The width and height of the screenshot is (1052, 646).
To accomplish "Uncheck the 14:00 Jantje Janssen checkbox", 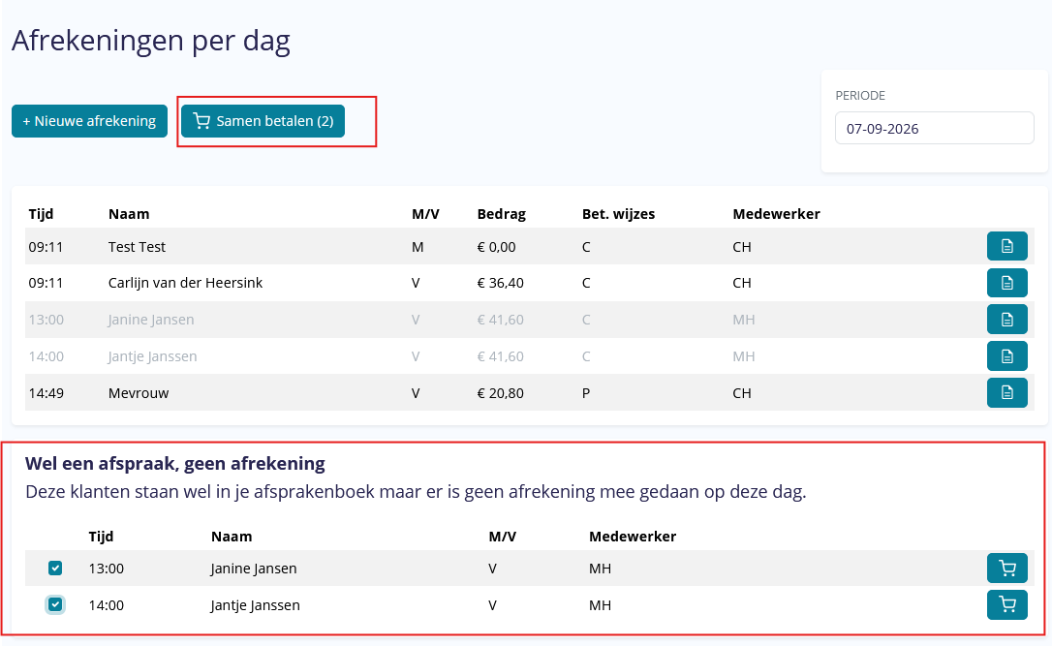I will [x=55, y=604].
